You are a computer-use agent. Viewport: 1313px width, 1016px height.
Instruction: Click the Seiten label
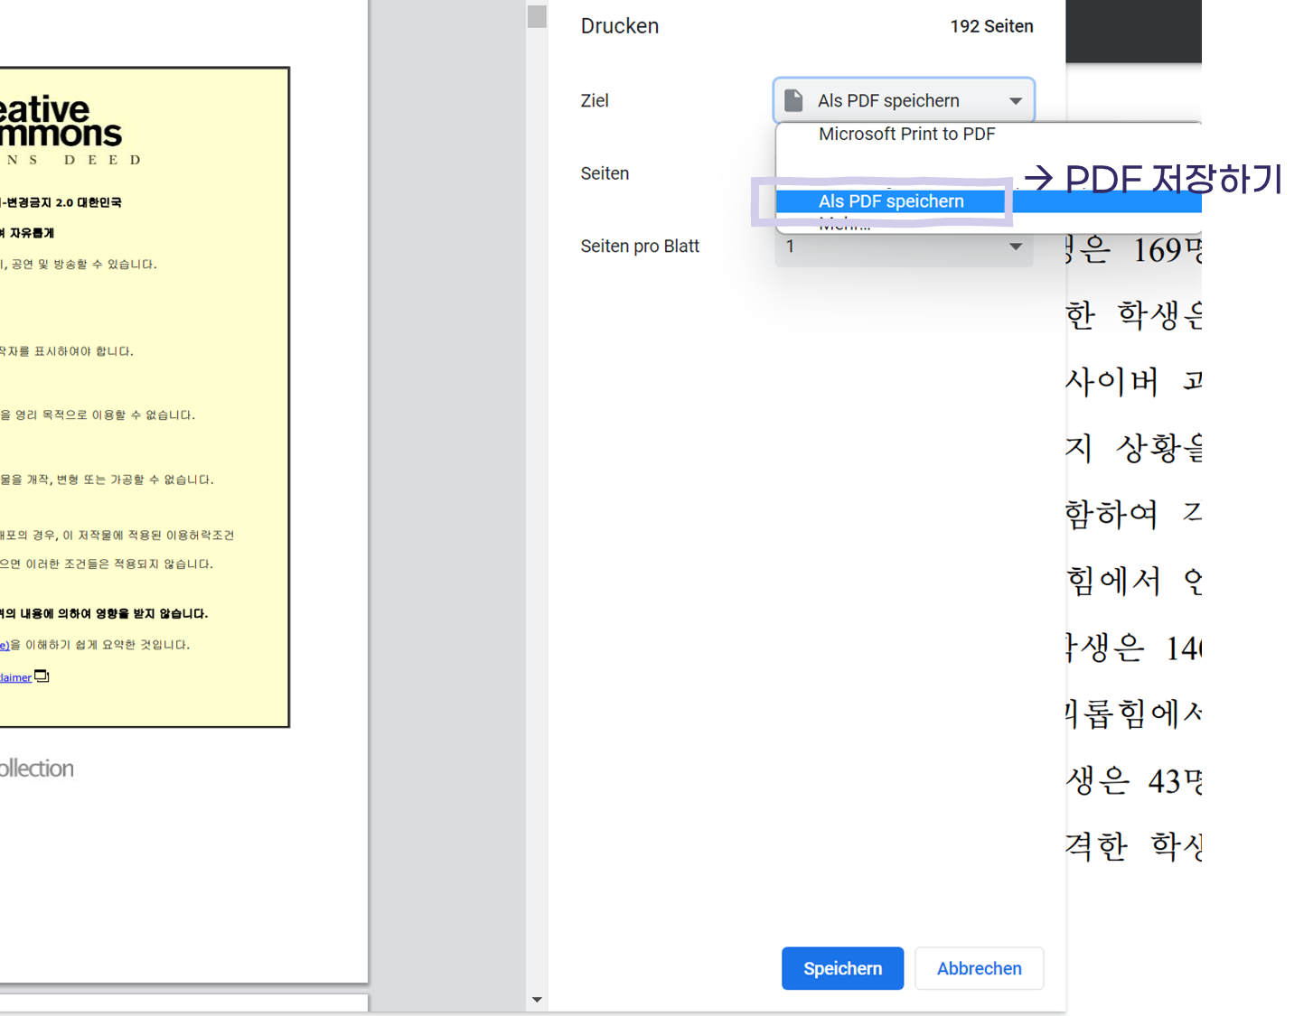pos(605,173)
